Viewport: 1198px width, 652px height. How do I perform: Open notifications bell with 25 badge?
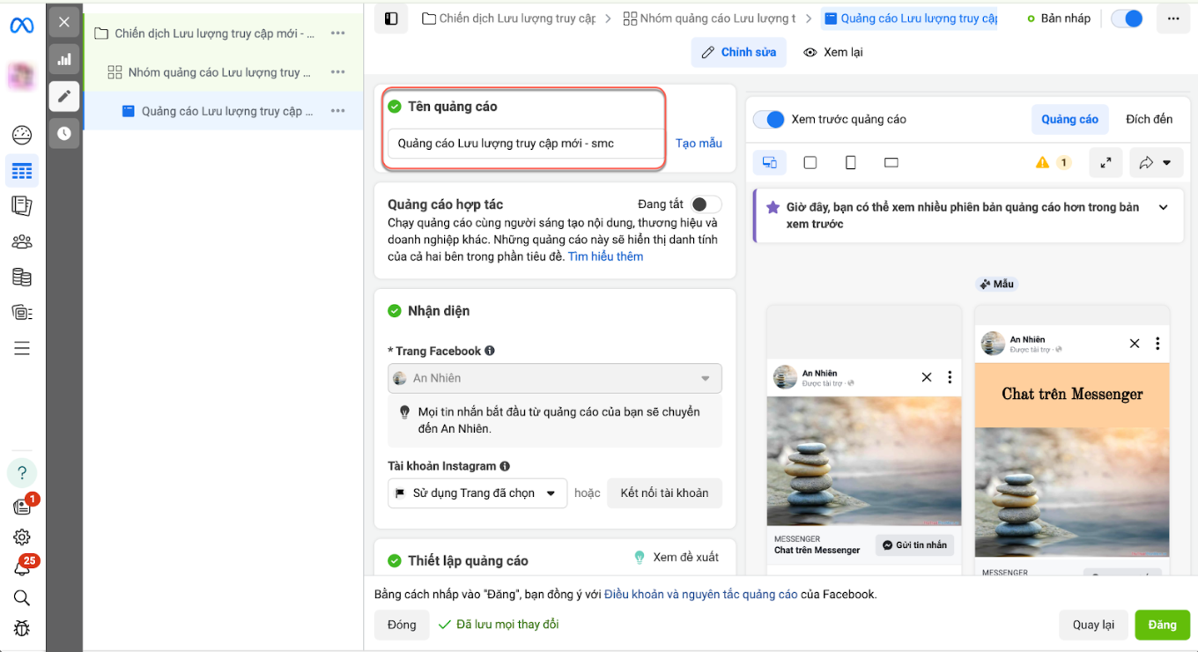(22, 568)
